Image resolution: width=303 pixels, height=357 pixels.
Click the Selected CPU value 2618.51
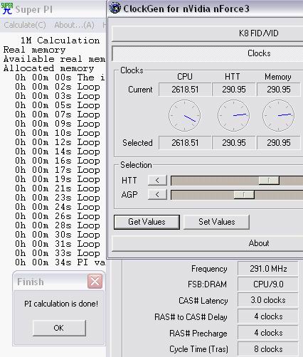click(x=185, y=143)
